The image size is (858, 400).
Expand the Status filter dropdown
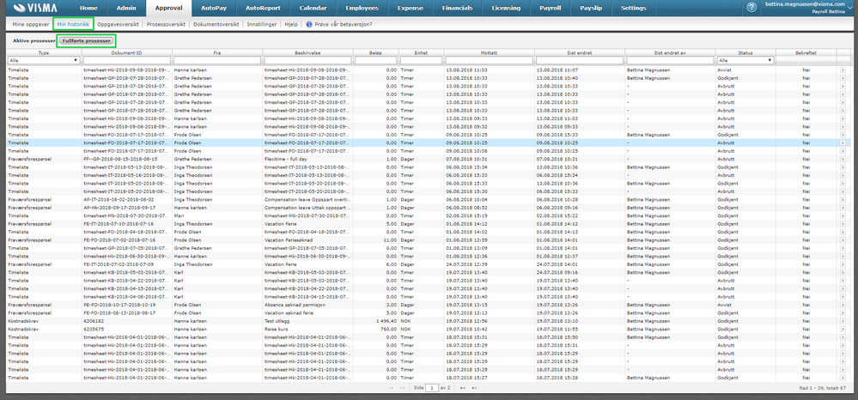point(770,61)
